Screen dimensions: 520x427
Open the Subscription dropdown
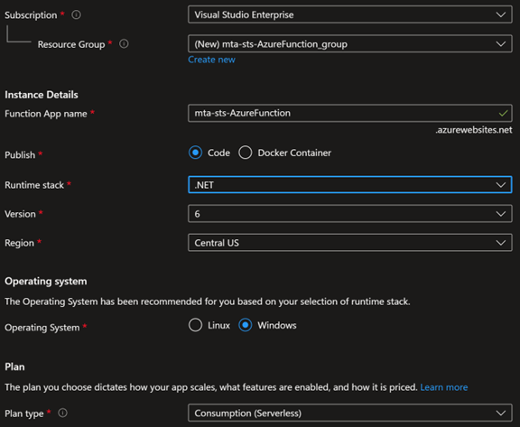pos(350,14)
